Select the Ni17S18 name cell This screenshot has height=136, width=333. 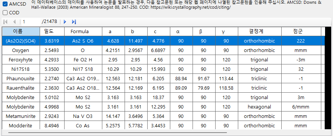(x=21, y=69)
